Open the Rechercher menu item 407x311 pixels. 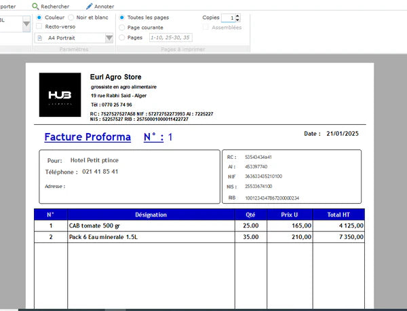[50, 6]
